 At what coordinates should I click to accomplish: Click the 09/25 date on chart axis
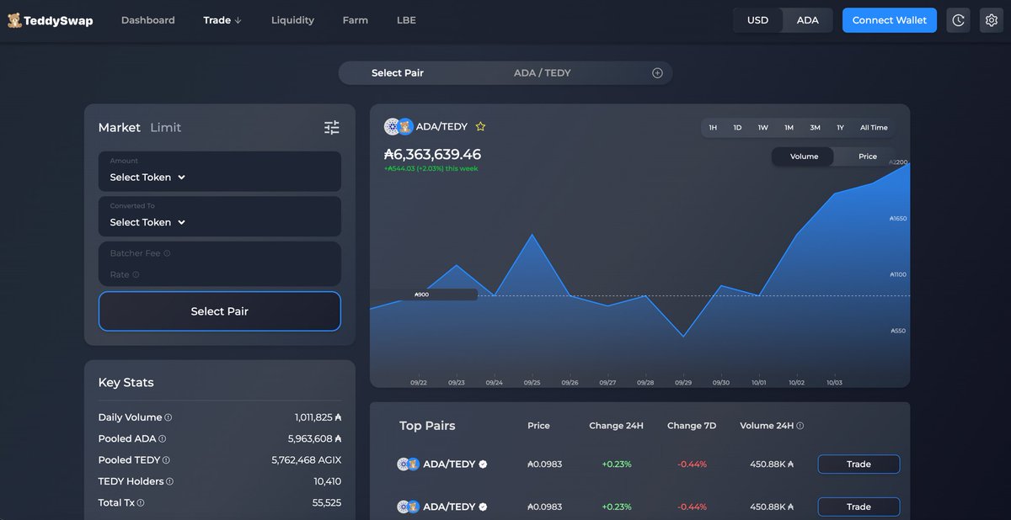pyautogui.click(x=532, y=383)
